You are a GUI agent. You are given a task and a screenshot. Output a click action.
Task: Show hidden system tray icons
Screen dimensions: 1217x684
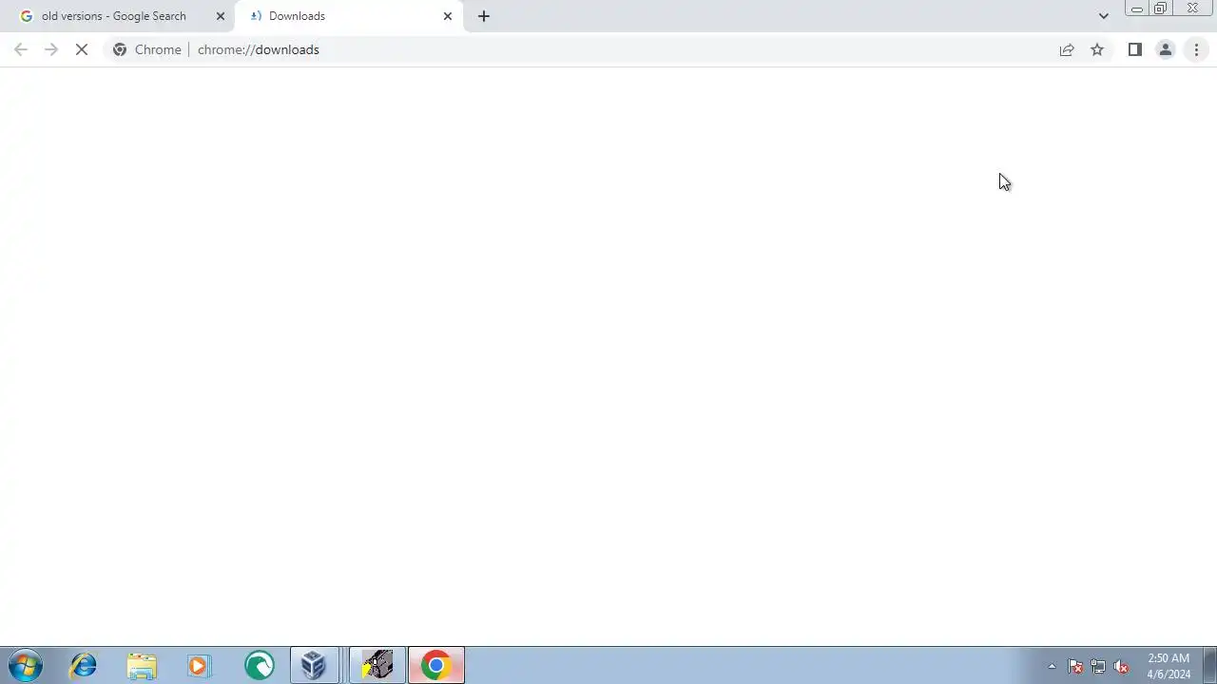click(x=1052, y=666)
